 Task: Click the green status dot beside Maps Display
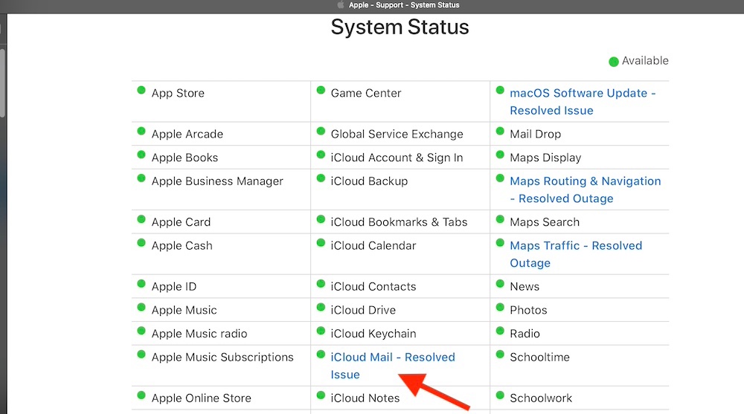point(500,155)
